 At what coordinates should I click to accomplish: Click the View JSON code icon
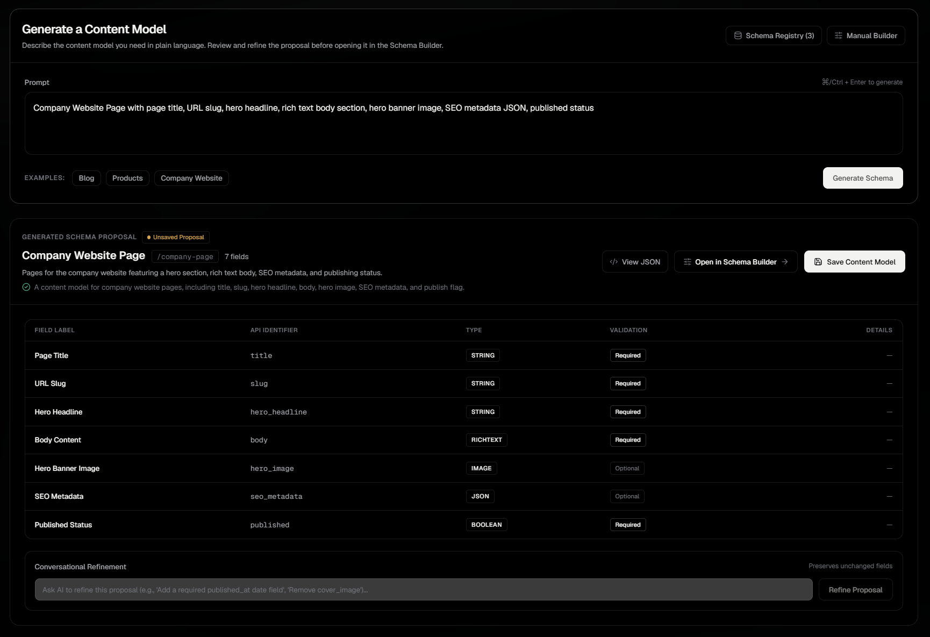point(614,262)
